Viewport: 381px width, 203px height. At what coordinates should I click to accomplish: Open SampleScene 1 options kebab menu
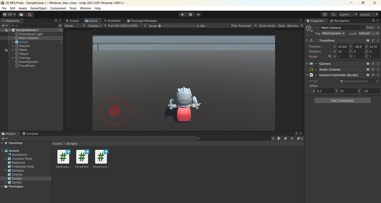60,30
